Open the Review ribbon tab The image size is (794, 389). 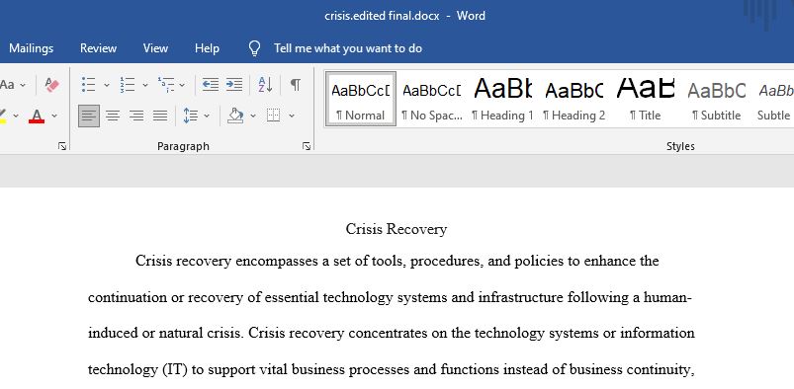click(98, 48)
